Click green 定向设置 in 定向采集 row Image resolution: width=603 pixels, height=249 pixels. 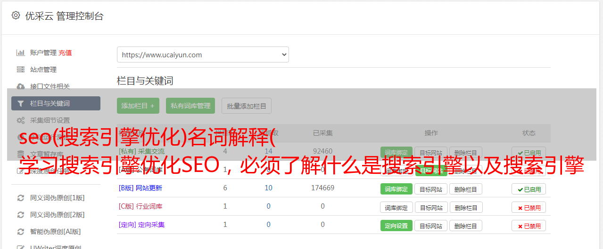tap(396, 226)
